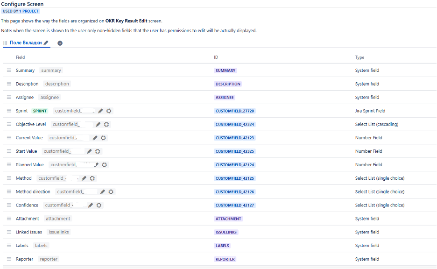
Task: Open the LABELS field ID link
Action: [x=222, y=246]
